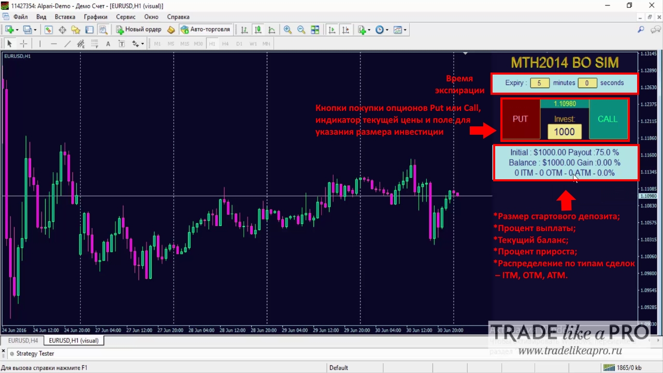Open the Data Window icon
This screenshot has height=373, width=663.
[x=62, y=30]
